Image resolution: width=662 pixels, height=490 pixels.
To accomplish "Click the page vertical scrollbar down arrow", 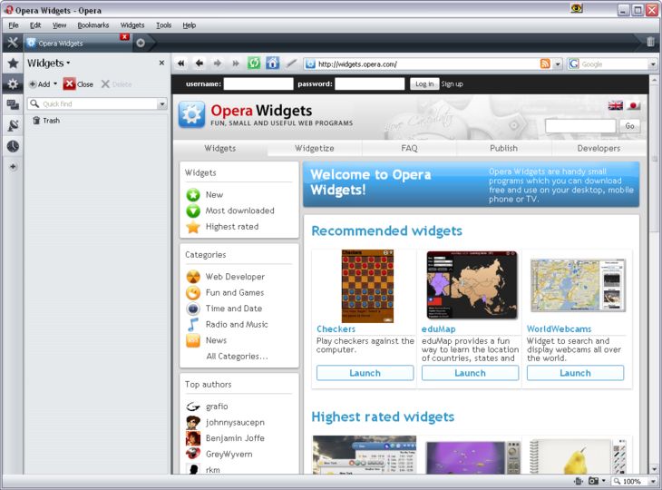I will click(655, 469).
